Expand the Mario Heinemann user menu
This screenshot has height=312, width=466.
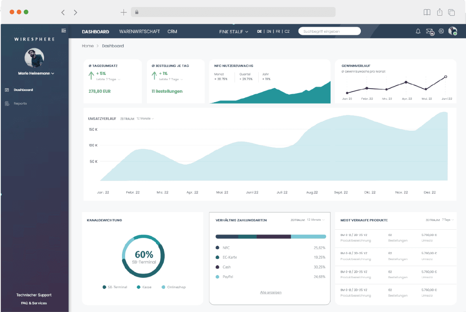point(36,73)
